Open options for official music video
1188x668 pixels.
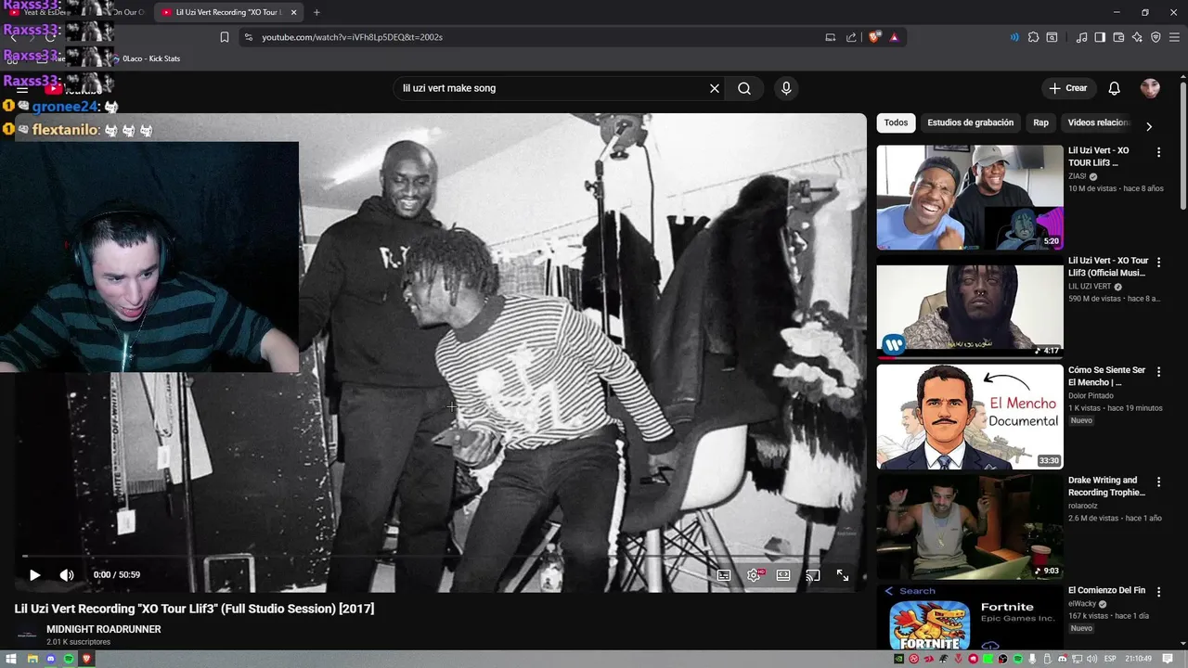point(1158,263)
